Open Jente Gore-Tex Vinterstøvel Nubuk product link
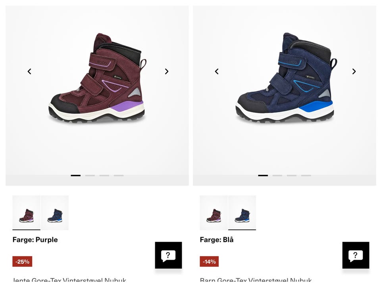Viewport: 381px width, 286px height. click(x=69, y=280)
